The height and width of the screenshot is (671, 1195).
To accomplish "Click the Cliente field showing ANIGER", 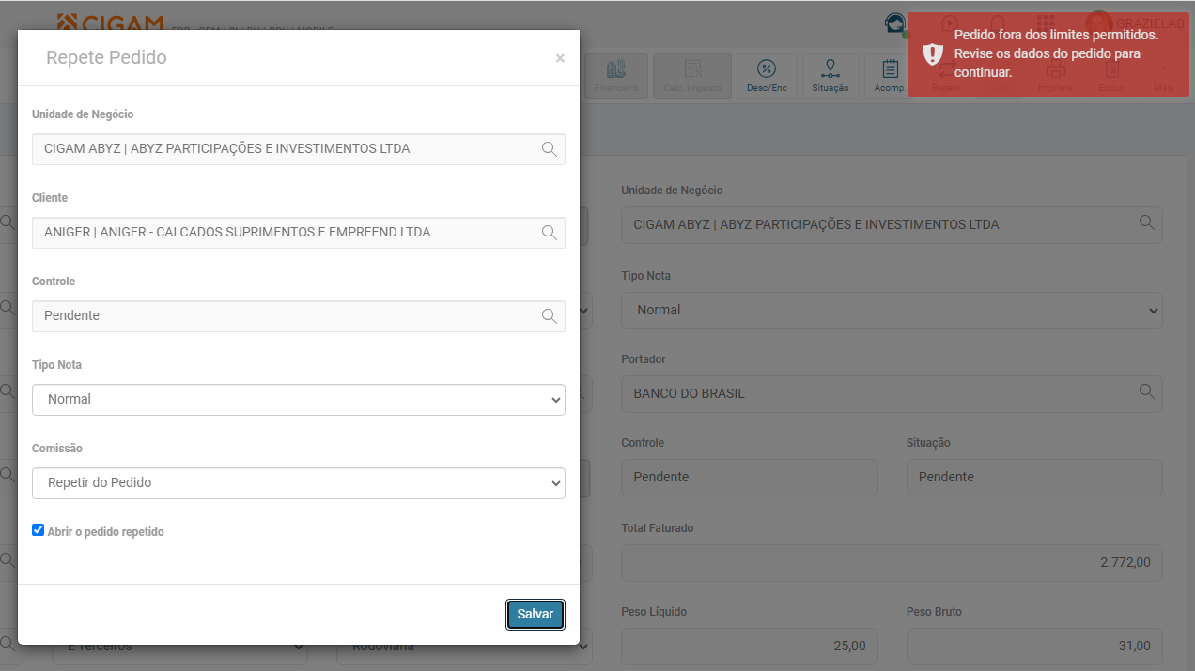I will tap(299, 233).
